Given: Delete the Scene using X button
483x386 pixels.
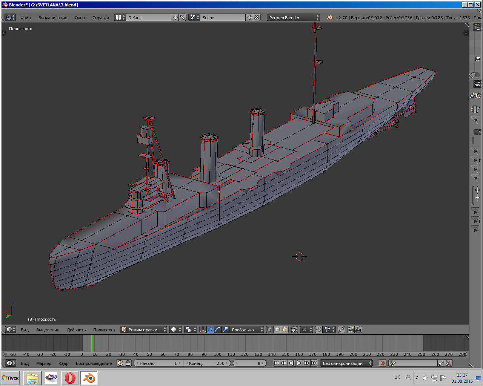Looking at the screenshot, I should tap(257, 17).
